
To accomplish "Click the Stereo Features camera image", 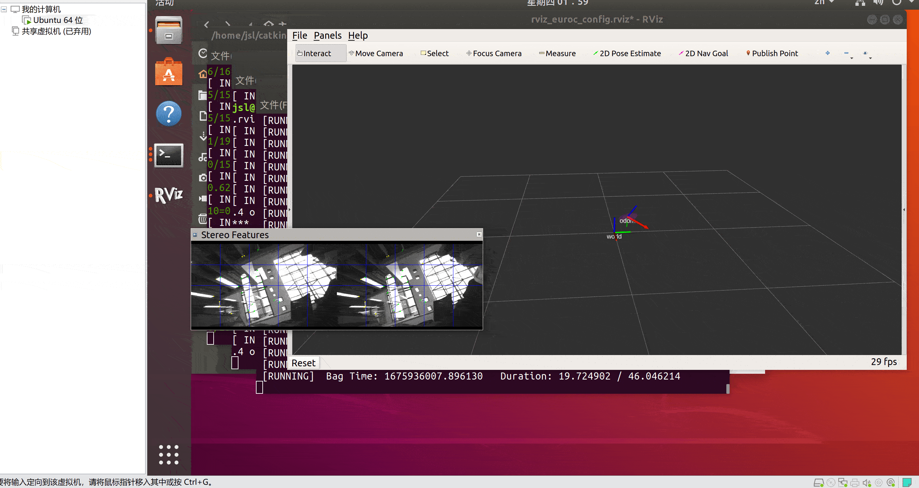I will pyautogui.click(x=337, y=285).
